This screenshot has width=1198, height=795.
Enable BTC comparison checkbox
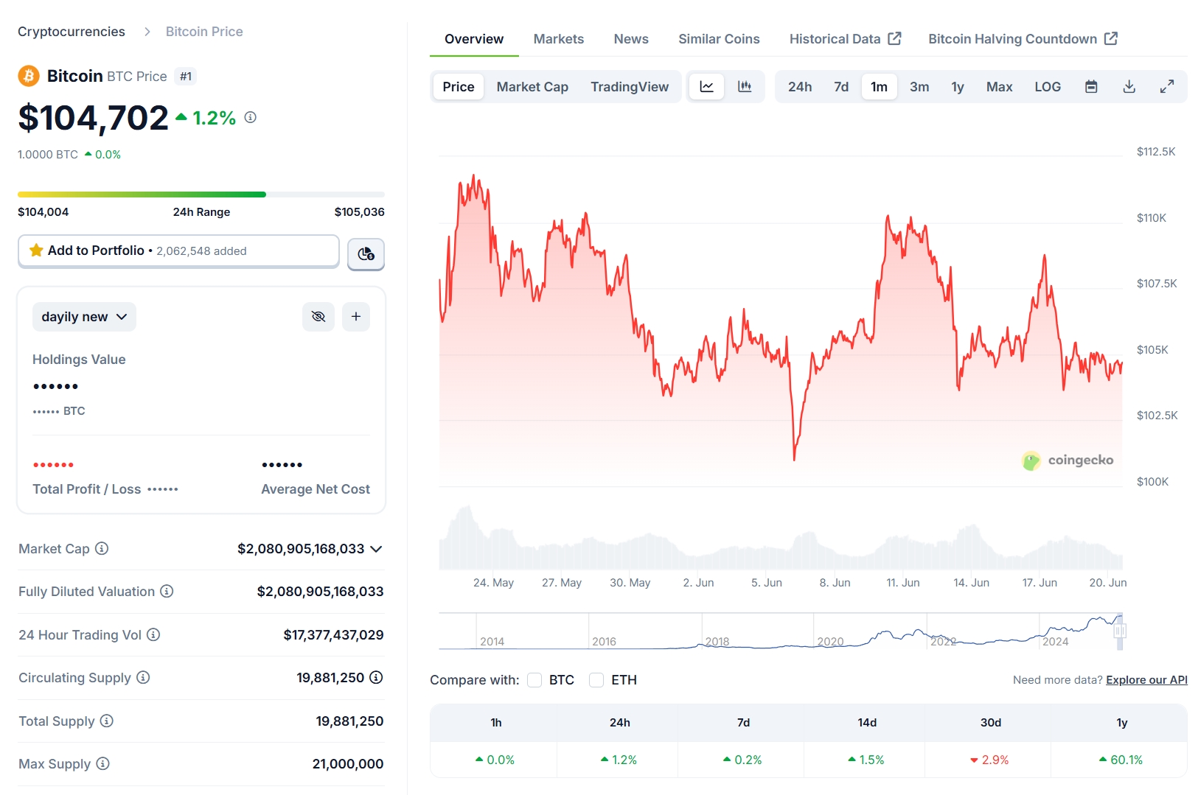(x=534, y=680)
